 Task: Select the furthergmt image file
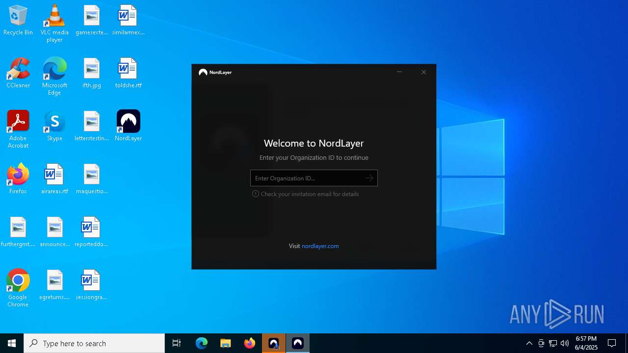pyautogui.click(x=18, y=232)
